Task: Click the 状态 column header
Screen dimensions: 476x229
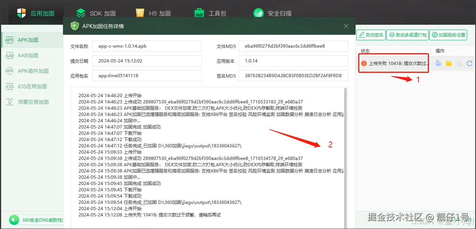Action: click(365, 51)
